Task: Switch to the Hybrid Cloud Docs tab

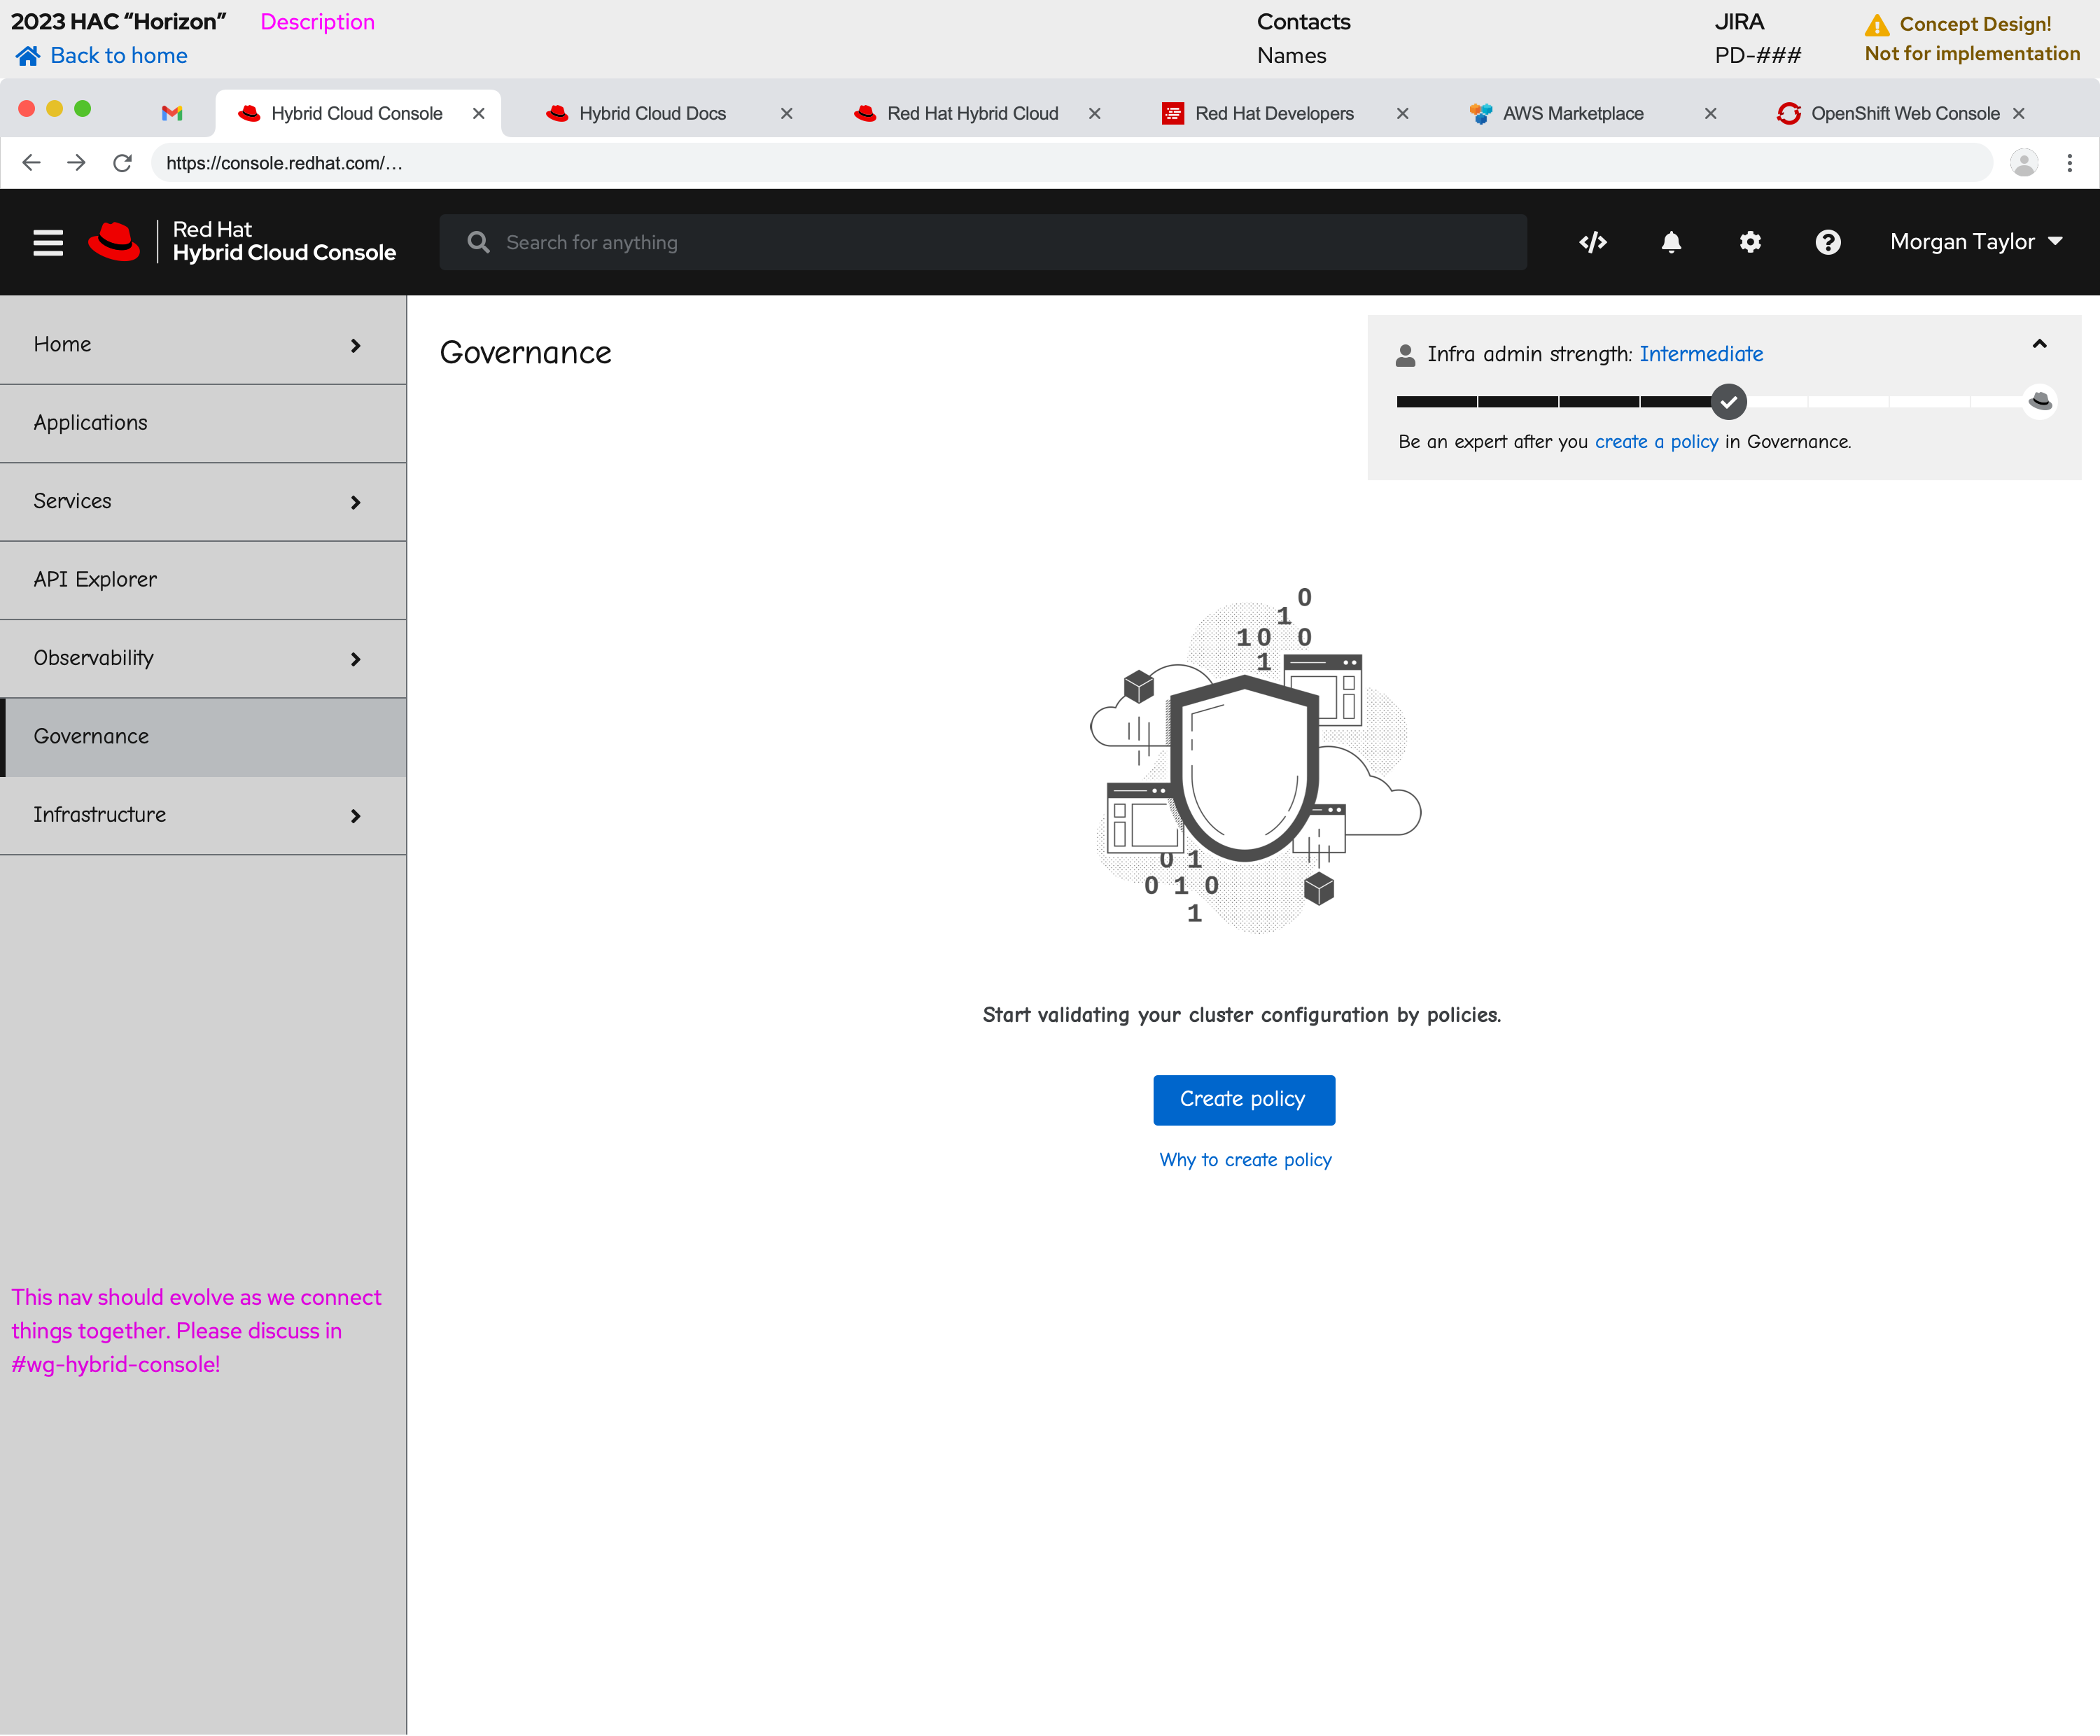Action: click(x=652, y=113)
